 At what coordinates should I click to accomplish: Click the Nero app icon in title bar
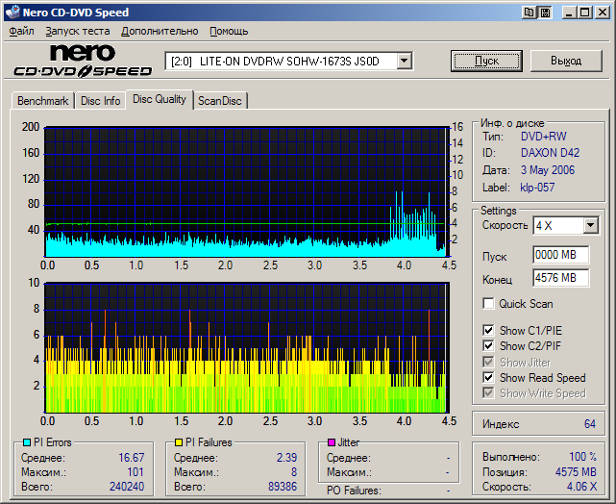(12, 13)
